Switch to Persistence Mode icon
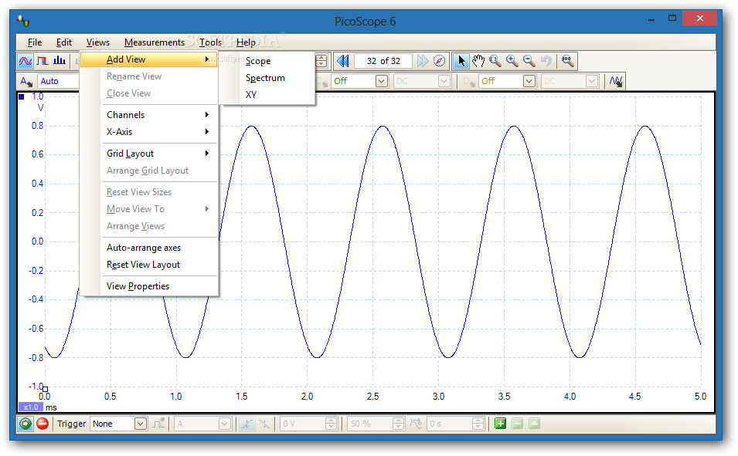738x456 pixels. (43, 61)
